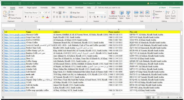Select the Name header cell
The image size is (184, 100).
click(x=39, y=32)
